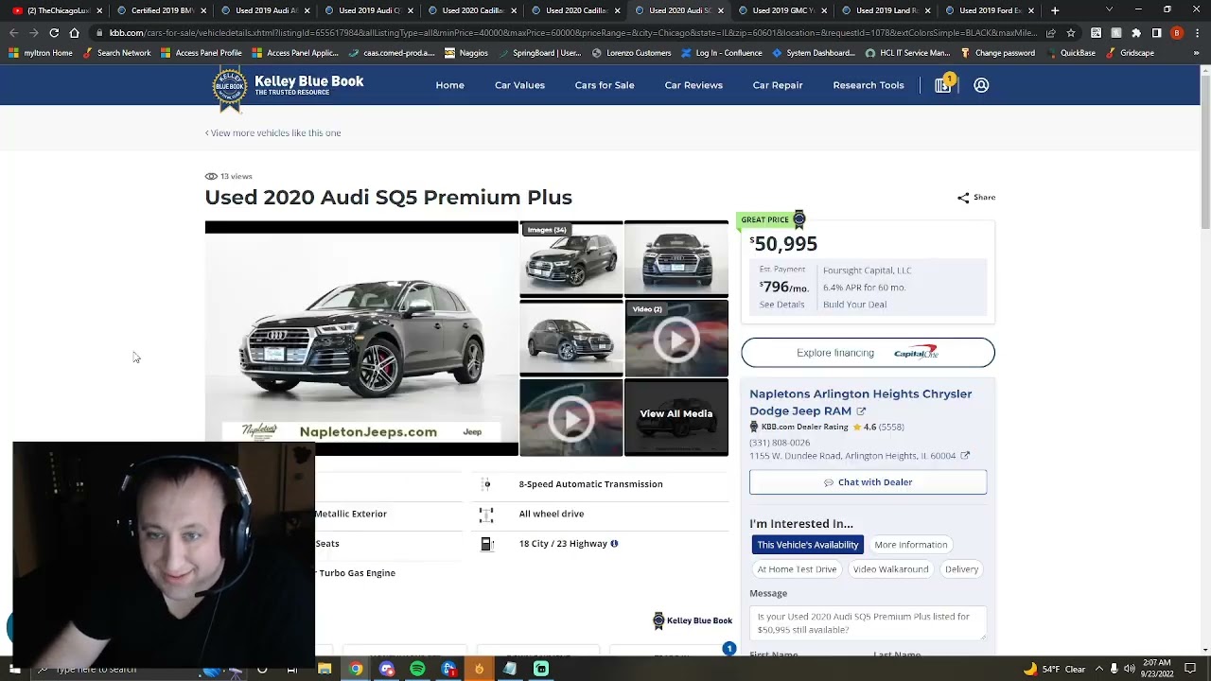The height and width of the screenshot is (681, 1211).
Task: Click View more vehicles like this one
Action: tap(273, 133)
